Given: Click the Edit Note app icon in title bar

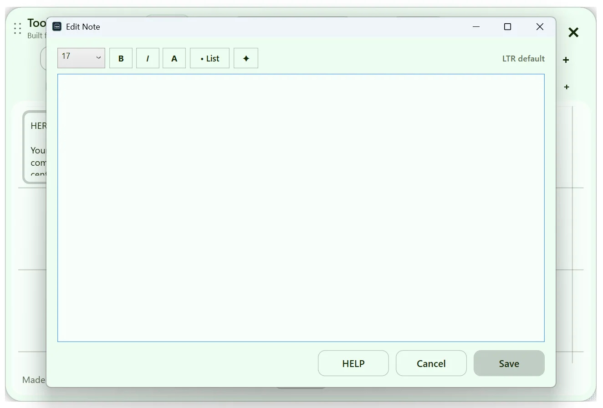Looking at the screenshot, I should click(x=57, y=26).
